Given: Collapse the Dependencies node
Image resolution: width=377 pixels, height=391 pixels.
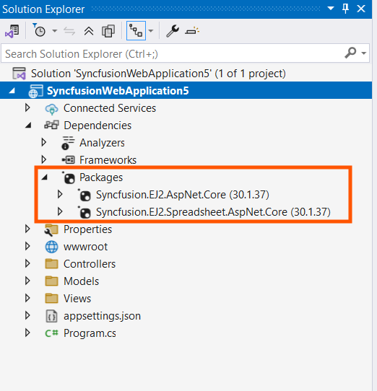Looking at the screenshot, I should [28, 126].
